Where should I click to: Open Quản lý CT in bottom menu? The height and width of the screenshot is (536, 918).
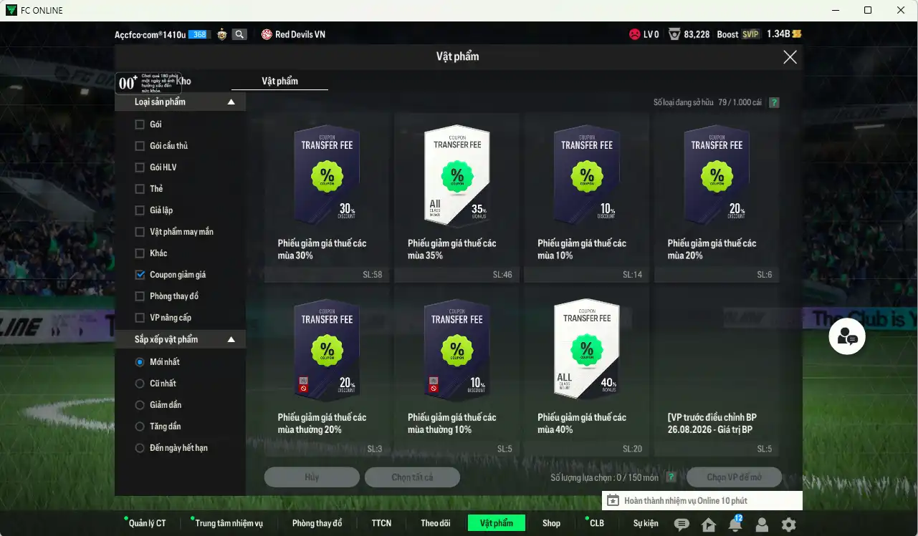(147, 523)
